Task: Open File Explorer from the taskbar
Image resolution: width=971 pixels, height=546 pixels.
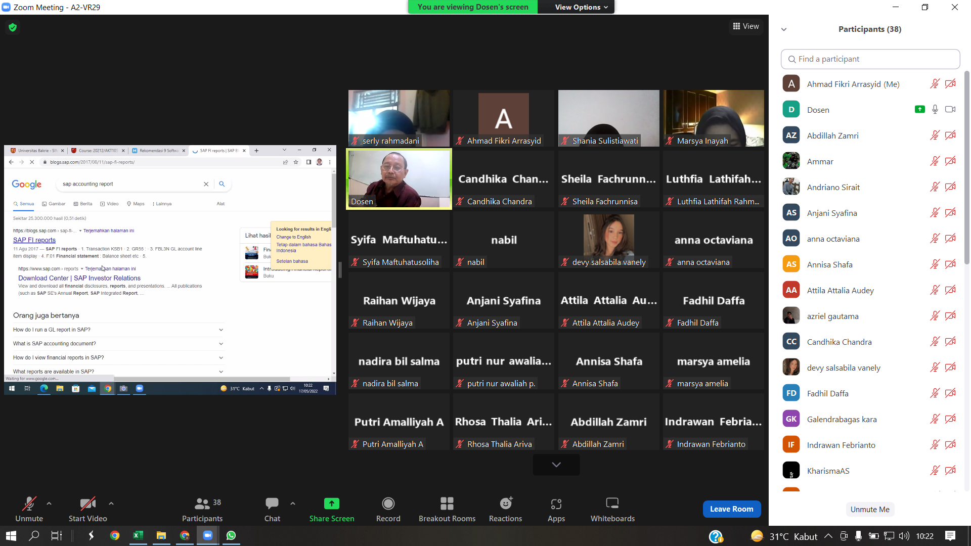Action: (161, 536)
